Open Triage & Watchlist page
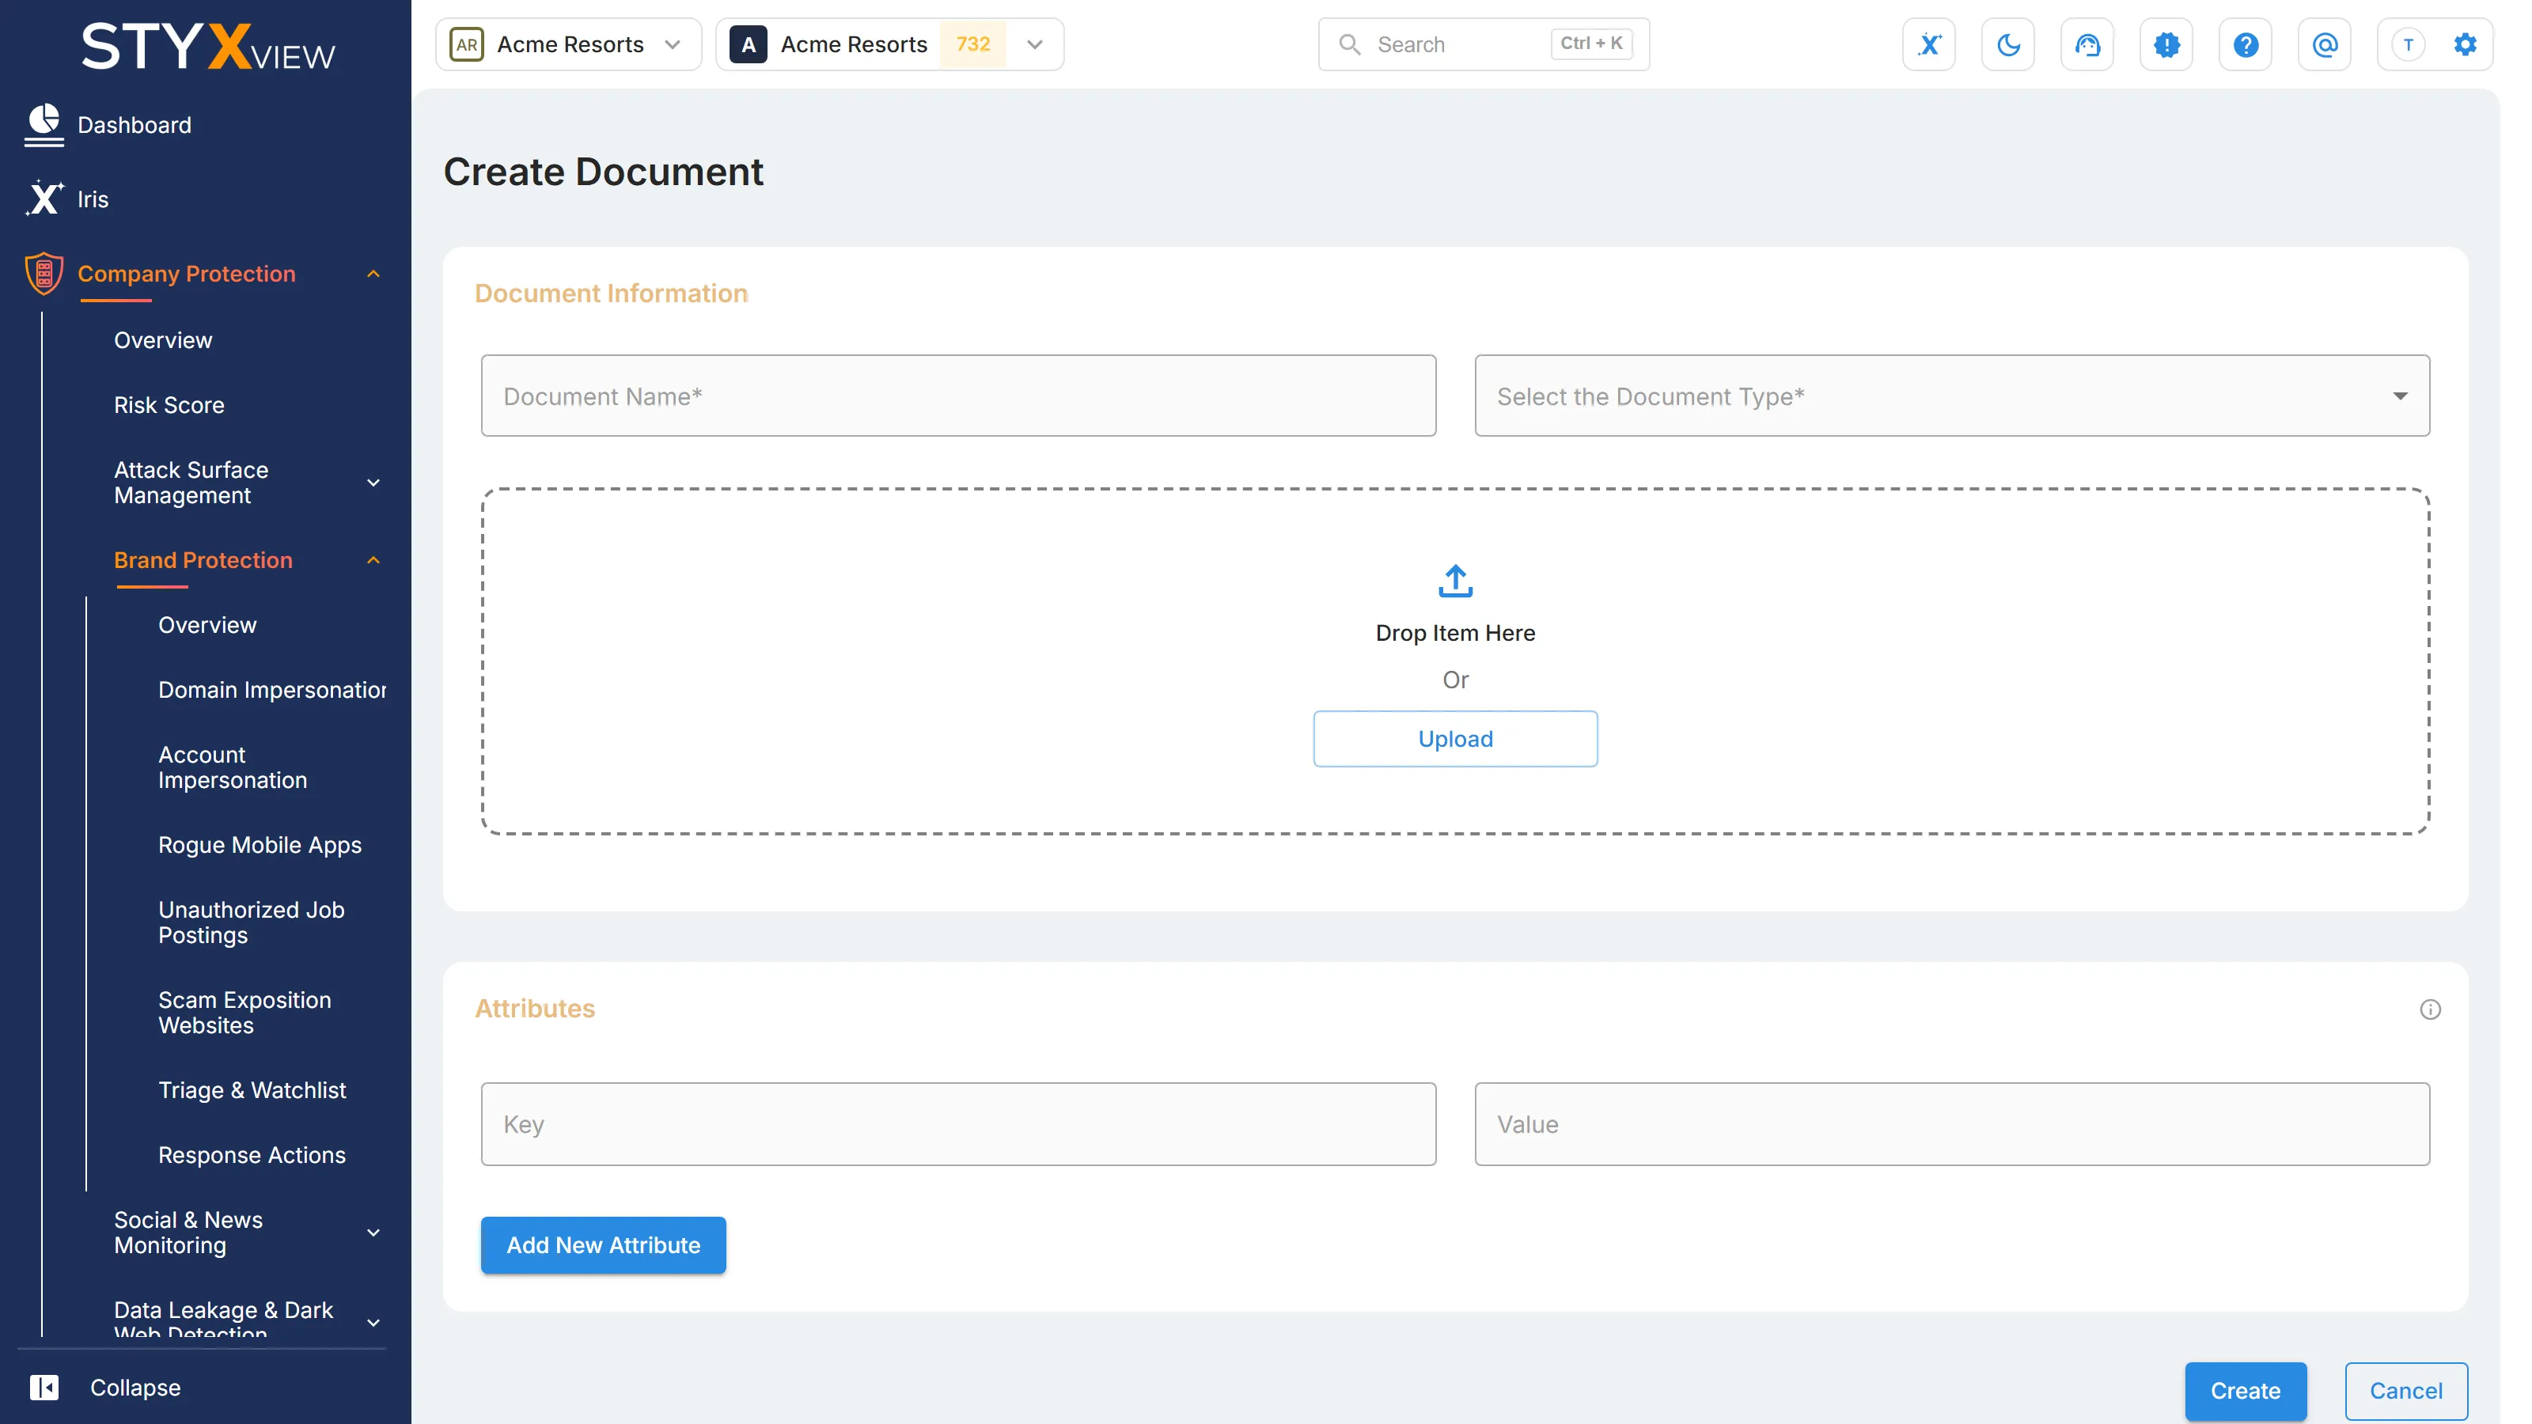2532x1424 pixels. coord(252,1090)
